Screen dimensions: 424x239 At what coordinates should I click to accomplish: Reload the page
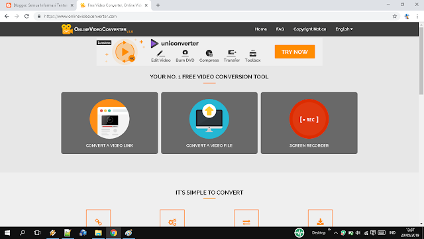tap(26, 16)
